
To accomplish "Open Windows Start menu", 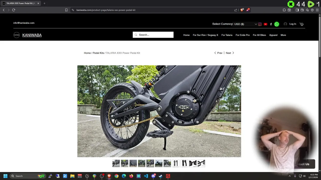I will coord(6,176).
